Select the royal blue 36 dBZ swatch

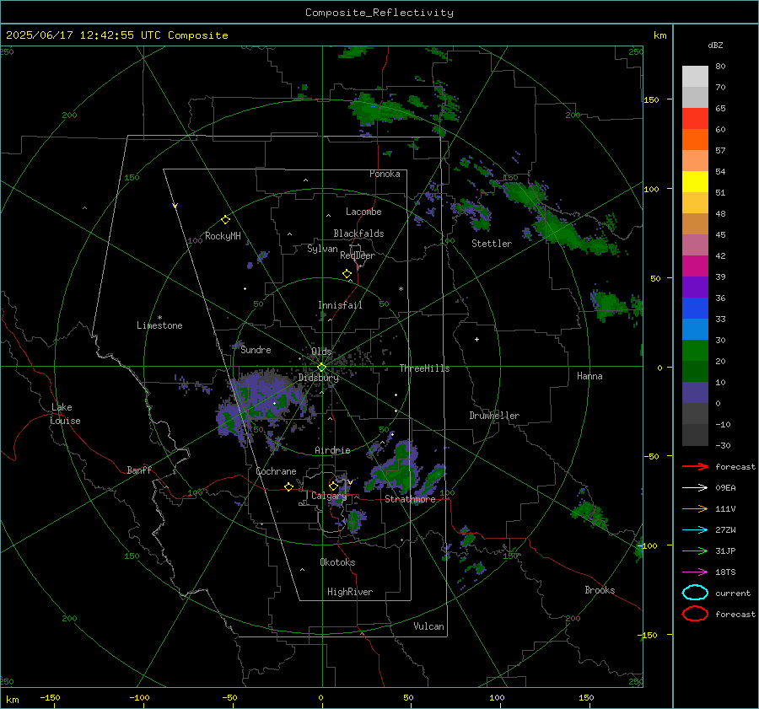tap(695, 309)
